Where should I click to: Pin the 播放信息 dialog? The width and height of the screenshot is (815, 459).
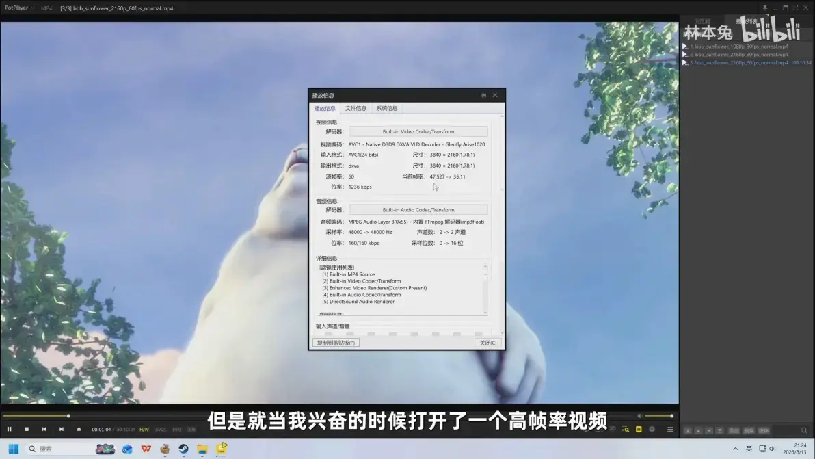pyautogui.click(x=483, y=96)
